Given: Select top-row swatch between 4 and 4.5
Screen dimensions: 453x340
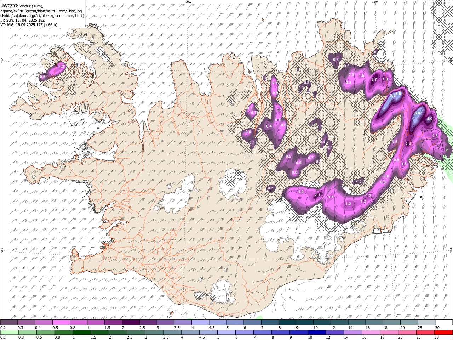Looking at the screenshot, I should pyautogui.click(x=200, y=323).
